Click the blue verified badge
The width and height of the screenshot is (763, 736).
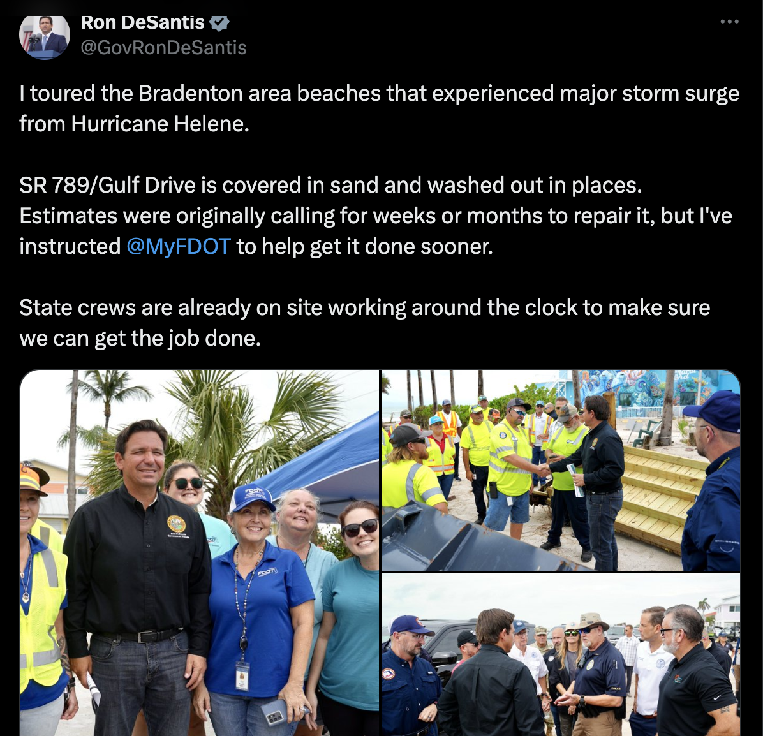click(x=219, y=23)
